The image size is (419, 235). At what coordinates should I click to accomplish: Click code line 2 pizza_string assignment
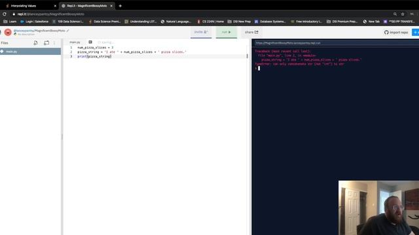132,52
